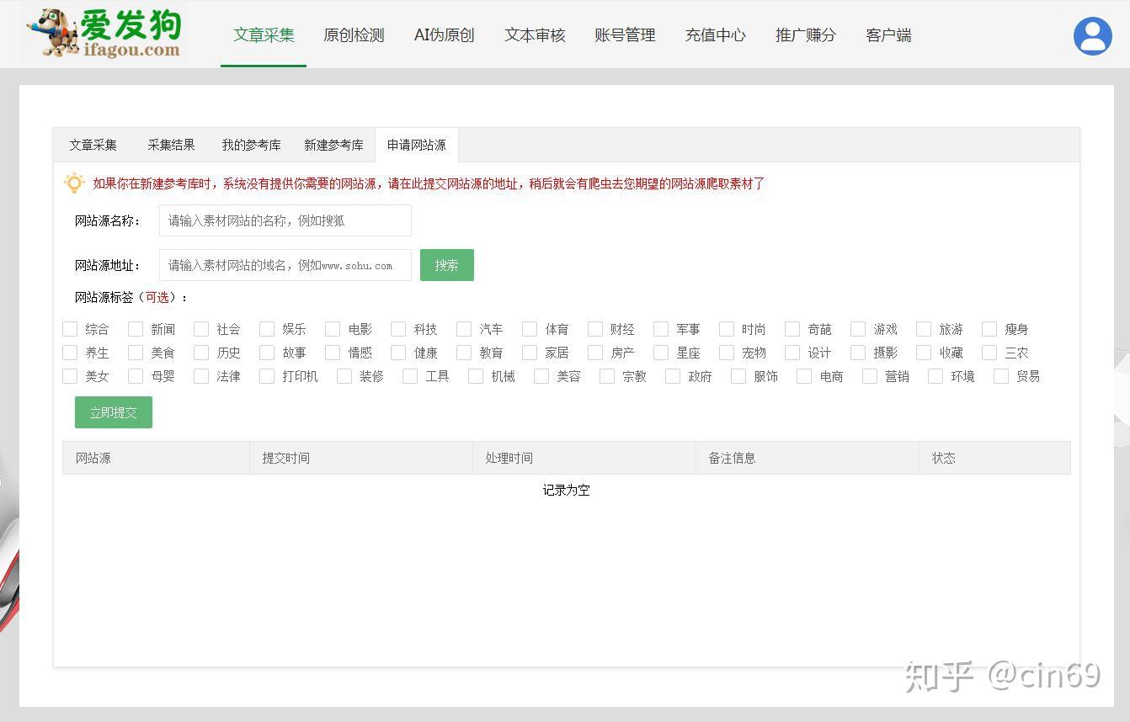Tick the 科技 tag checkbox
Screen dimensions: 1130x722
[398, 329]
